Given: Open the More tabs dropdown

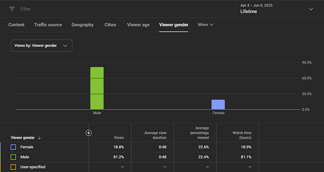Looking at the screenshot, I should [206, 24].
